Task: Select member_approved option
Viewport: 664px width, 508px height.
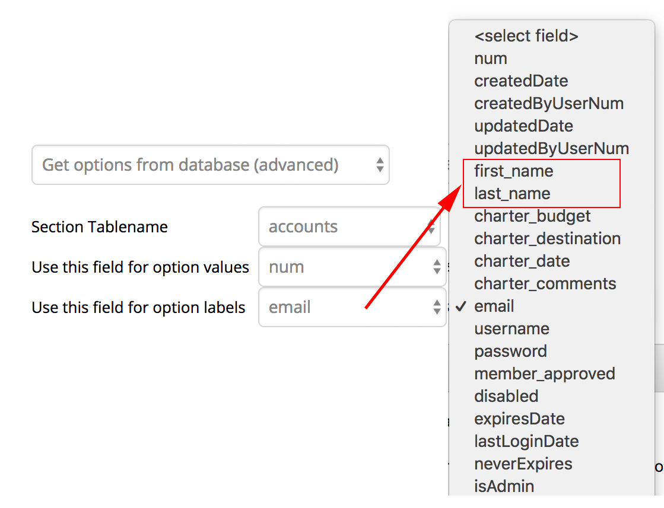Action: coord(544,374)
